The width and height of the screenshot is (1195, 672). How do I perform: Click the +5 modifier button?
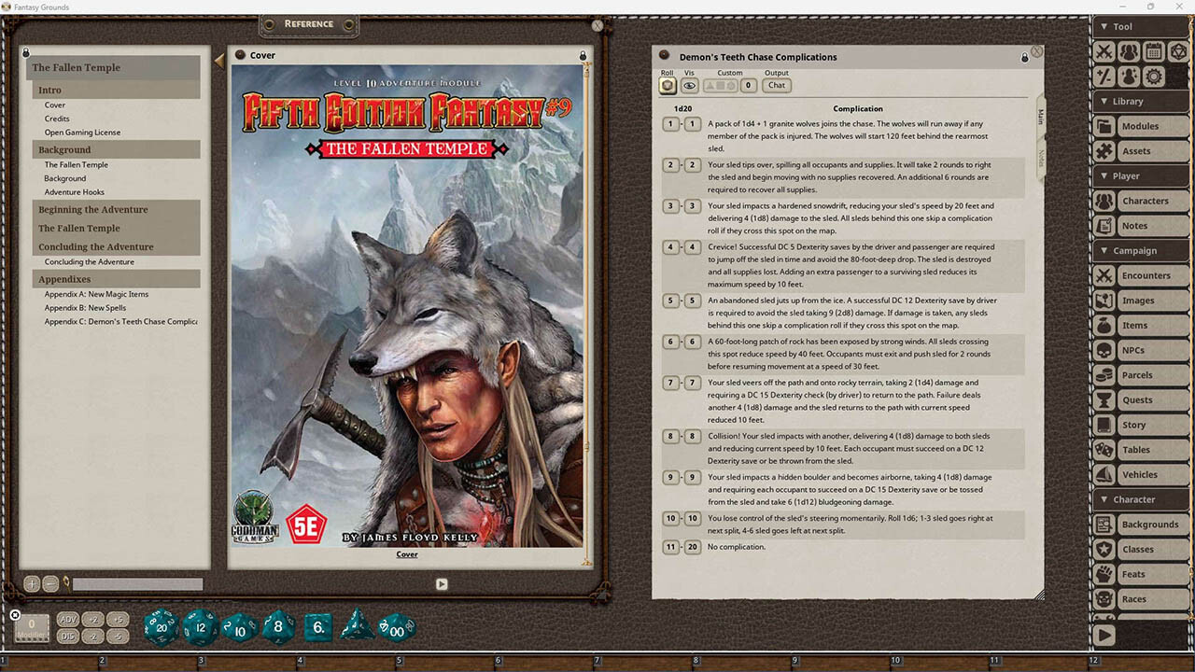tap(118, 620)
